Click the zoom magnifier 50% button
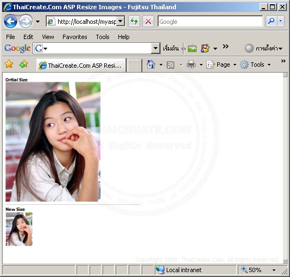The width and height of the screenshot is (290, 277). 251,270
